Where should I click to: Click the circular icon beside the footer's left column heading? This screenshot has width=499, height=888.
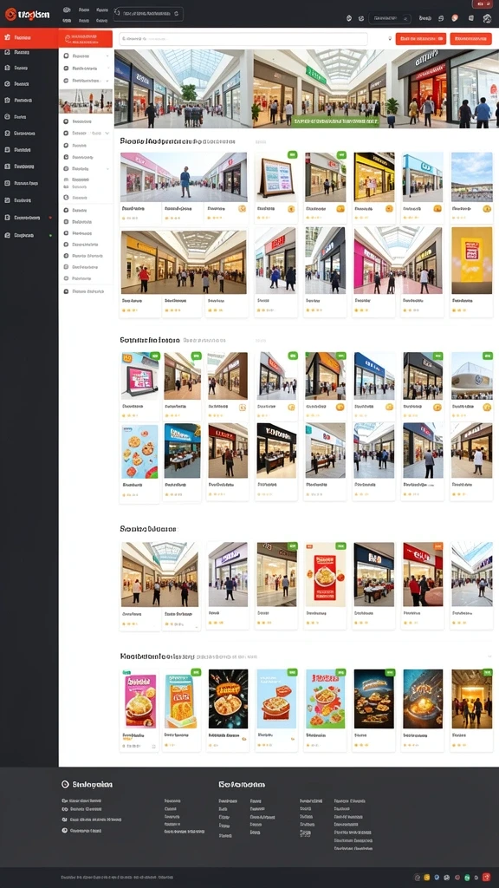click(x=65, y=784)
